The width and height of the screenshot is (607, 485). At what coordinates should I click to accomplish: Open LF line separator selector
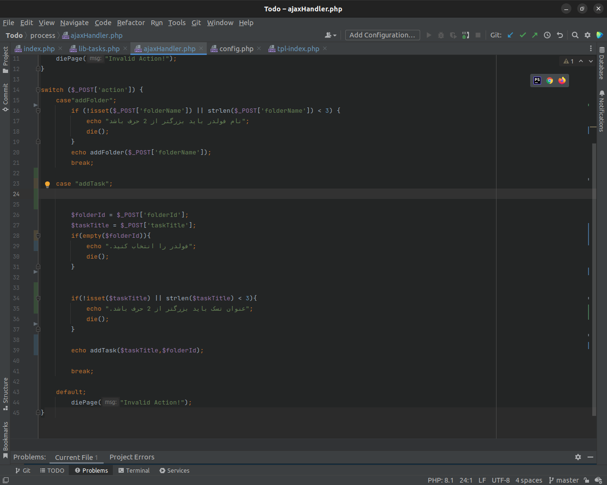click(x=482, y=480)
